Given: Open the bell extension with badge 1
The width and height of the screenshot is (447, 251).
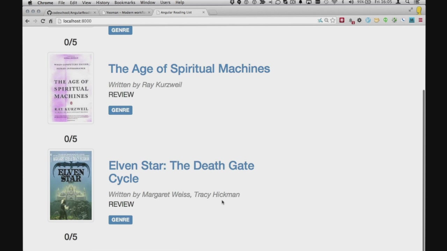Looking at the screenshot, I should pos(351,21).
